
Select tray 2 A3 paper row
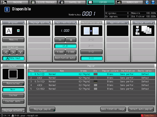click(x=91, y=78)
